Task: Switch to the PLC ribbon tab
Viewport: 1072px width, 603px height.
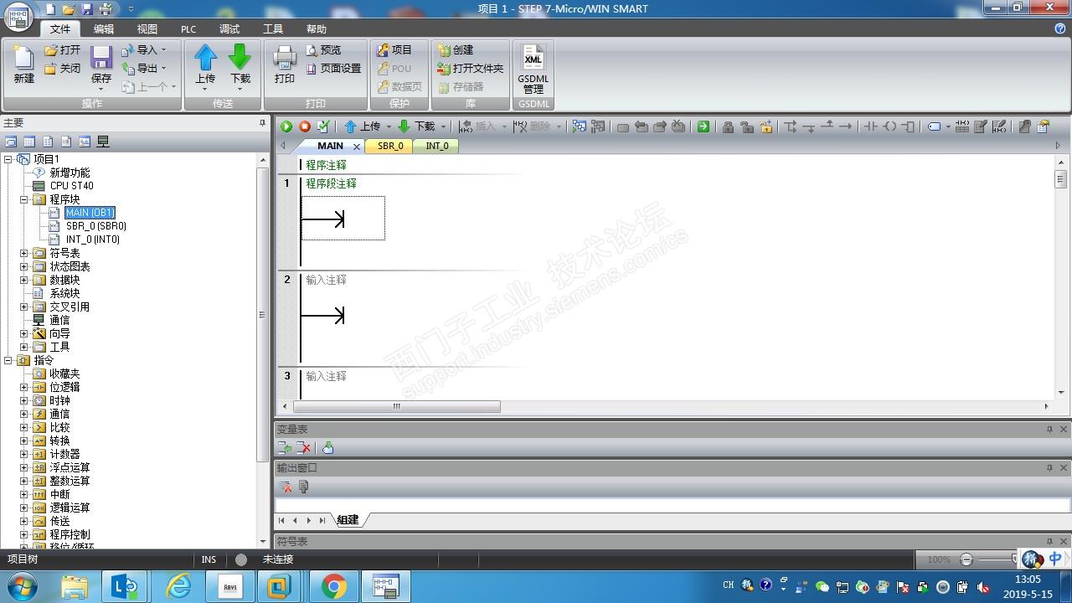Action: (x=188, y=29)
